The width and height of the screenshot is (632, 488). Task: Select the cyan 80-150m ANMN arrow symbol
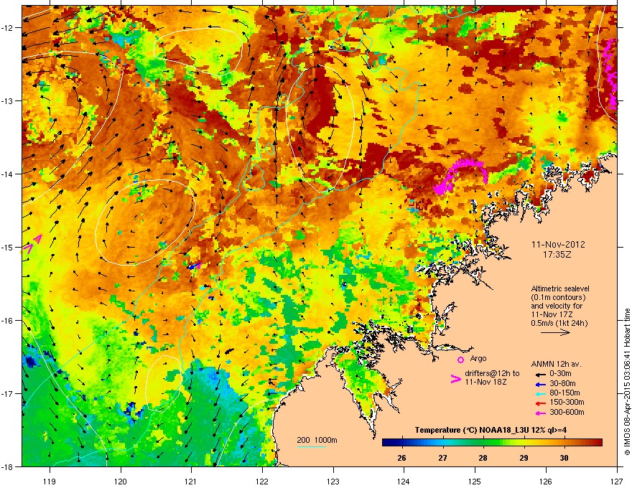540,393
